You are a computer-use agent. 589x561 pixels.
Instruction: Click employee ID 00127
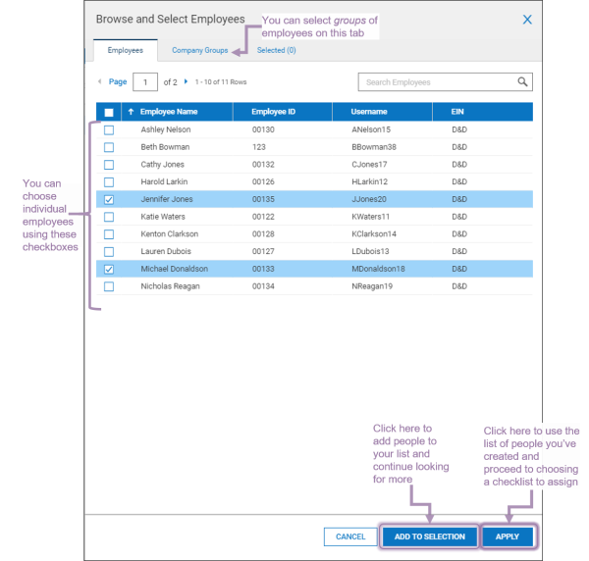263,251
